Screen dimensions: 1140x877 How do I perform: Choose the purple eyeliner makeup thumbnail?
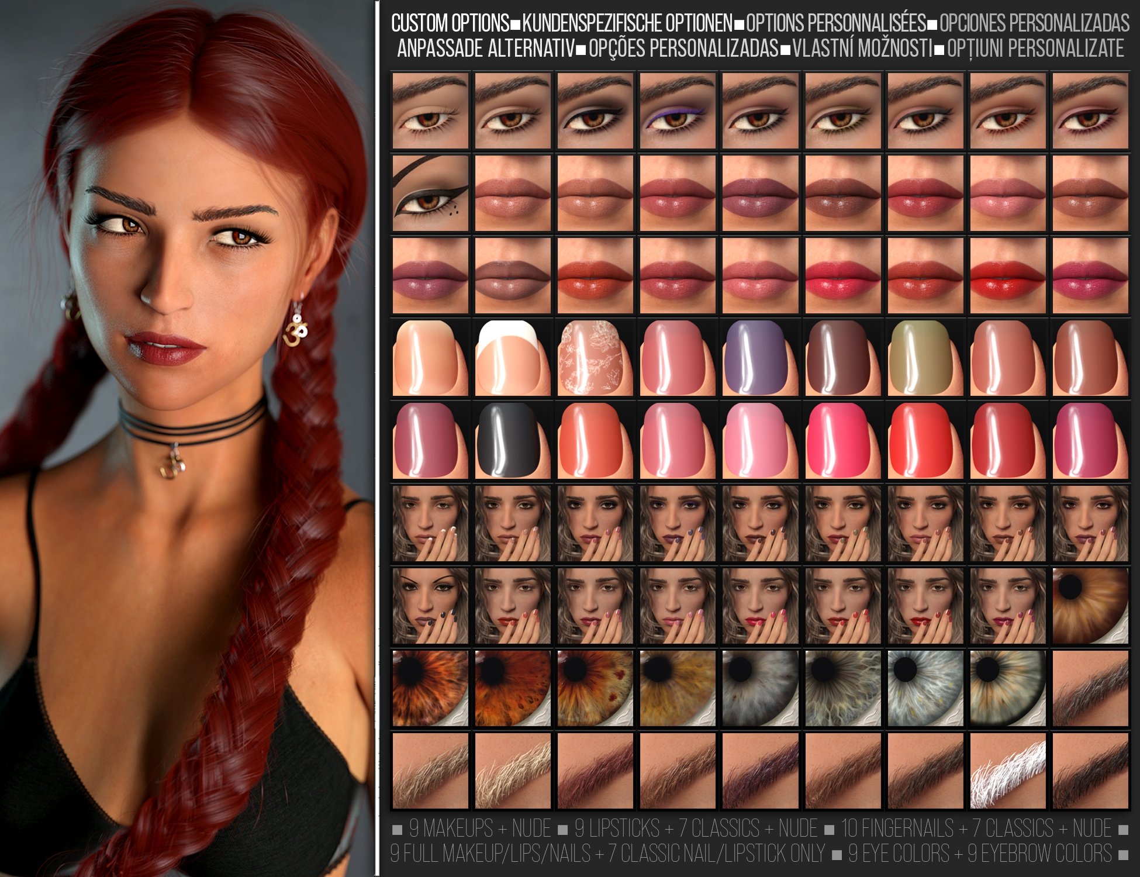click(x=678, y=111)
